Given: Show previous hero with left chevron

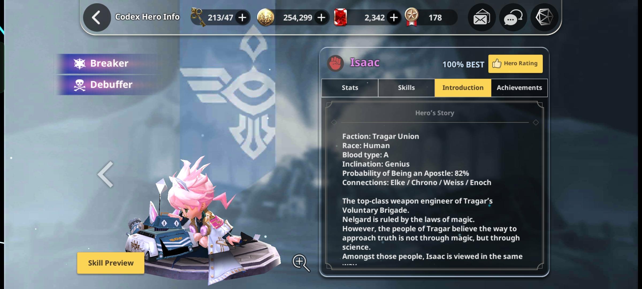Looking at the screenshot, I should tap(105, 174).
